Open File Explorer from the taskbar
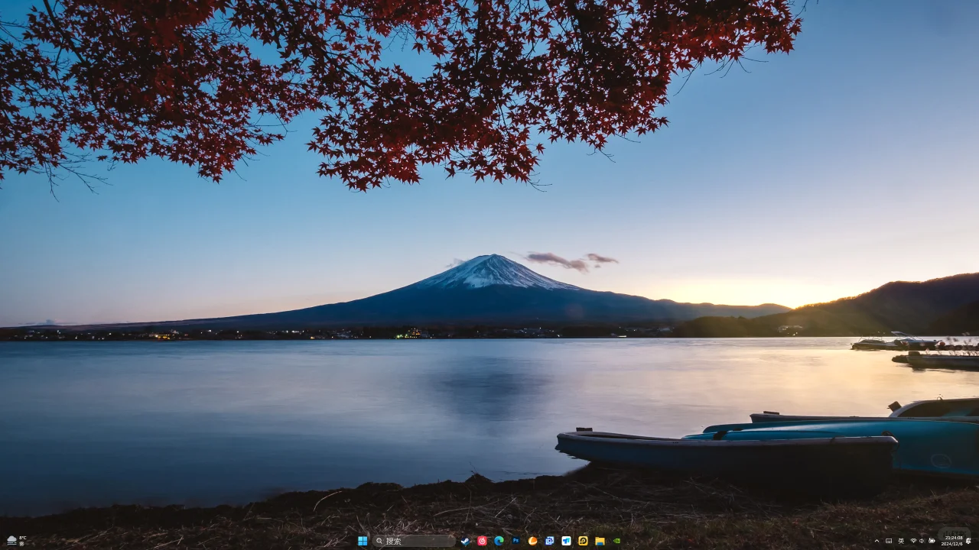 pyautogui.click(x=600, y=541)
